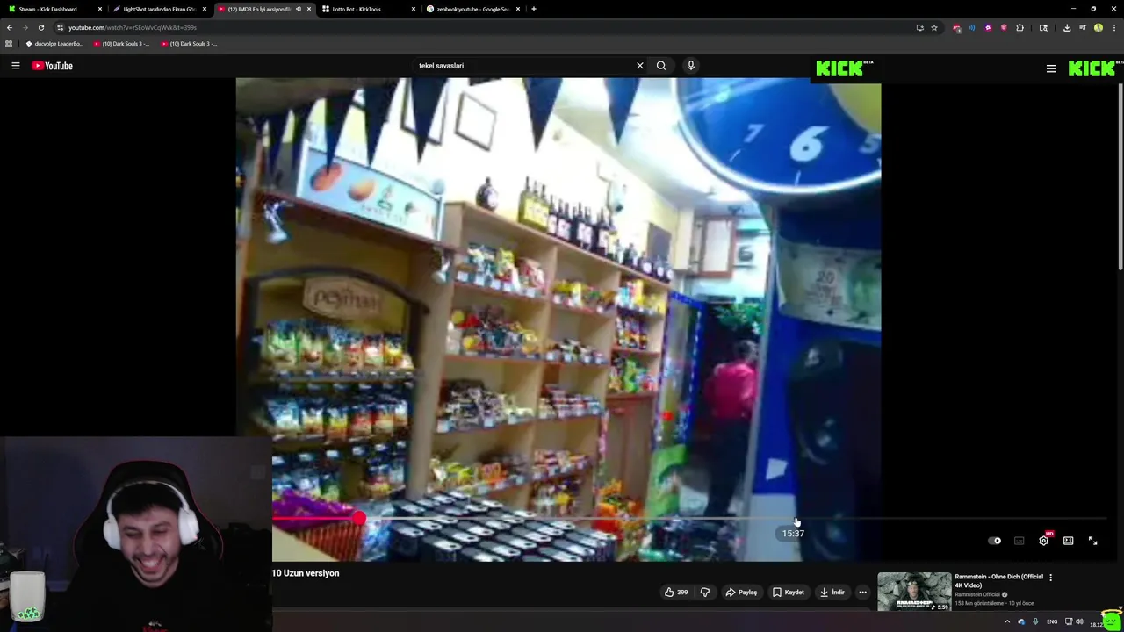
Task: View site information icon in address bar
Action: pyautogui.click(x=60, y=27)
